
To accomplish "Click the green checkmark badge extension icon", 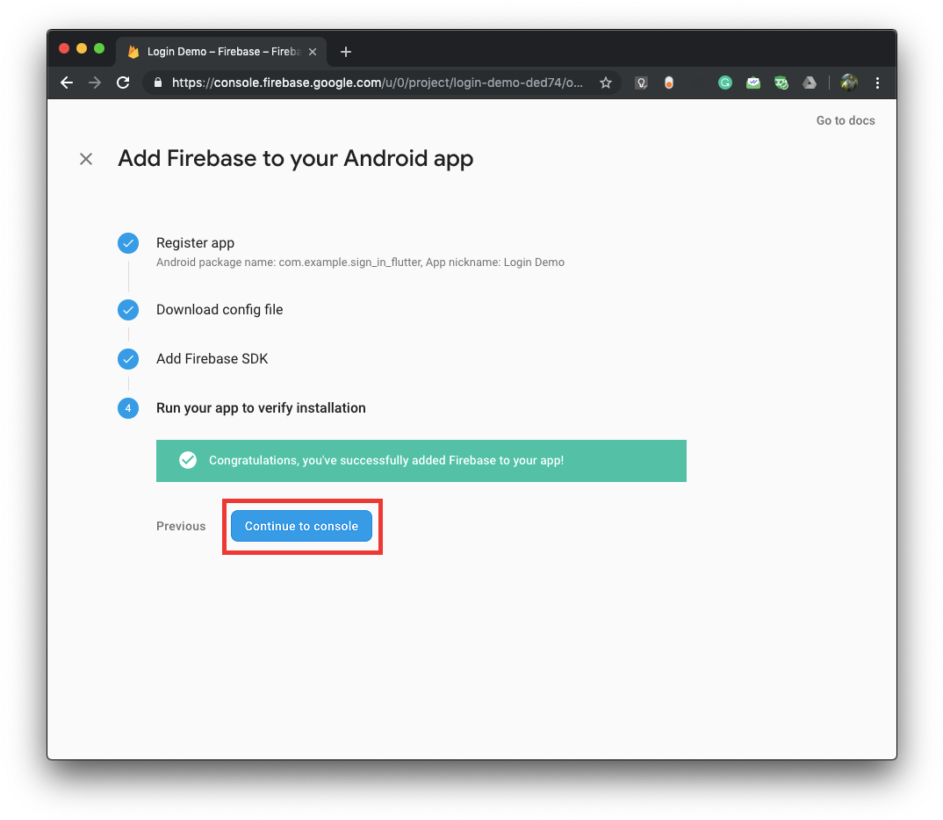I will point(781,83).
